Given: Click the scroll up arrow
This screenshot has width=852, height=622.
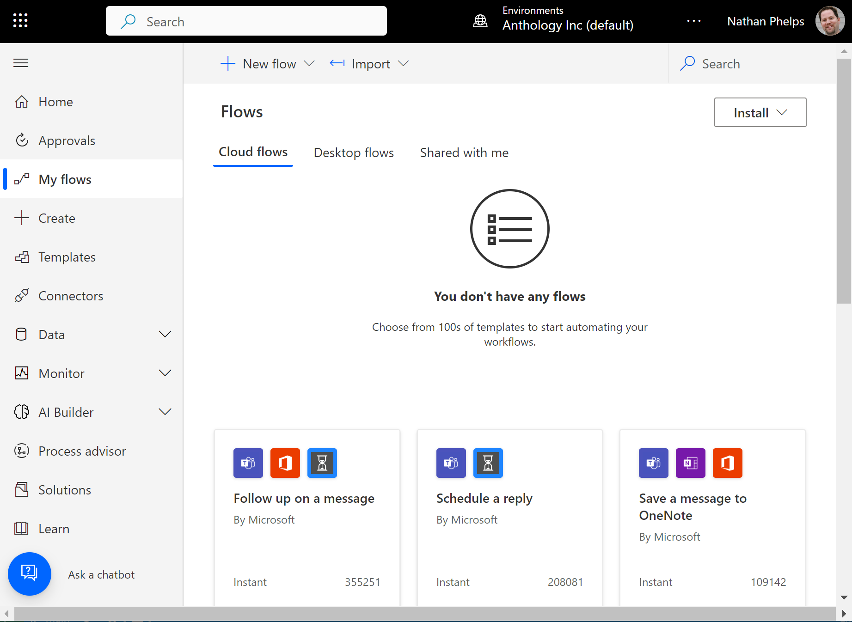Looking at the screenshot, I should (x=844, y=51).
